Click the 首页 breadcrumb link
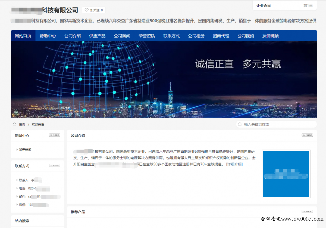Screen dimensions: 326x228 click(22, 125)
